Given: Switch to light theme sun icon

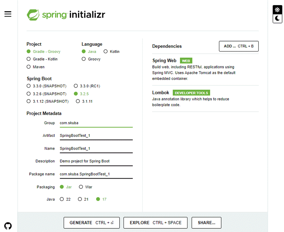Looking at the screenshot, I should [277, 10].
